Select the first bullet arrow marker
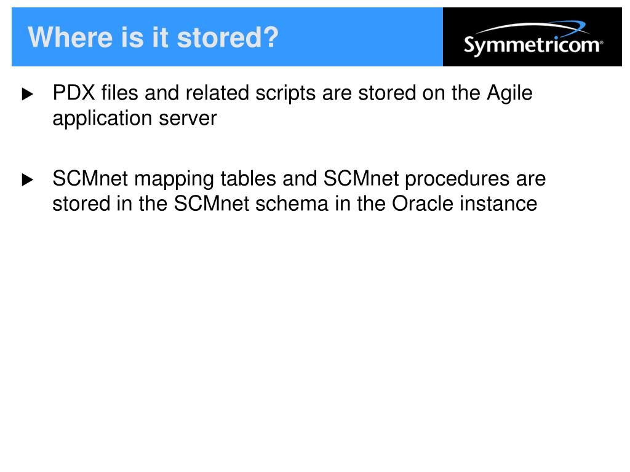This screenshot has height=472, width=630. coord(27,94)
